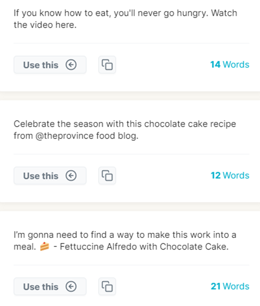260x306 pixels.
Task: Click the arrow icon beside the 14-word caption
Action: (x=71, y=65)
